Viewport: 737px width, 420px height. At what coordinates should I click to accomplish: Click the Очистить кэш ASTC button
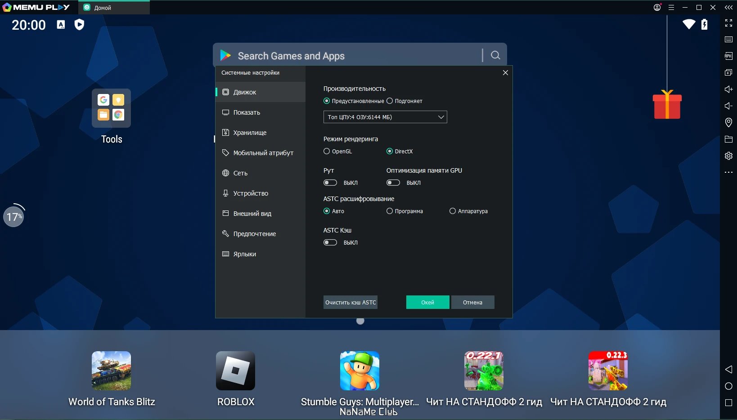coord(351,302)
